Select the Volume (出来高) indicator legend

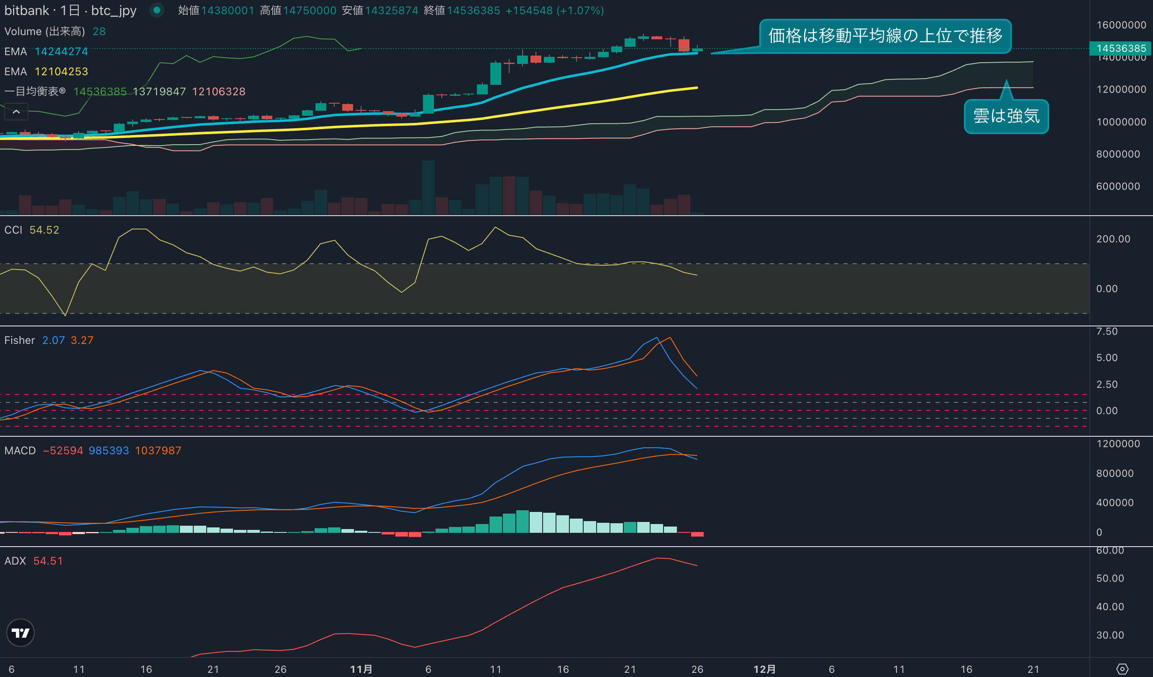(44, 31)
